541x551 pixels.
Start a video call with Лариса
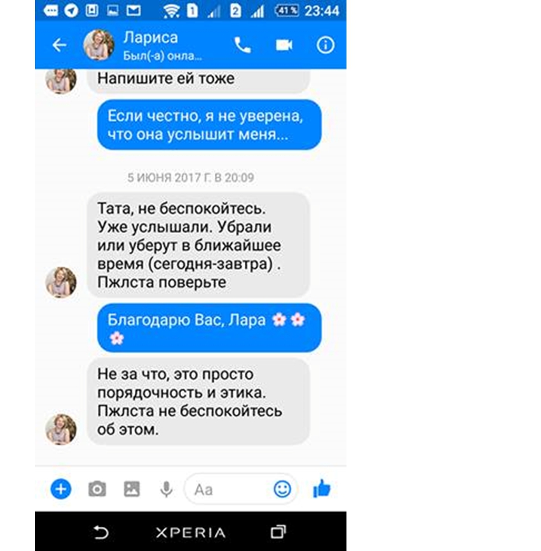(x=284, y=45)
